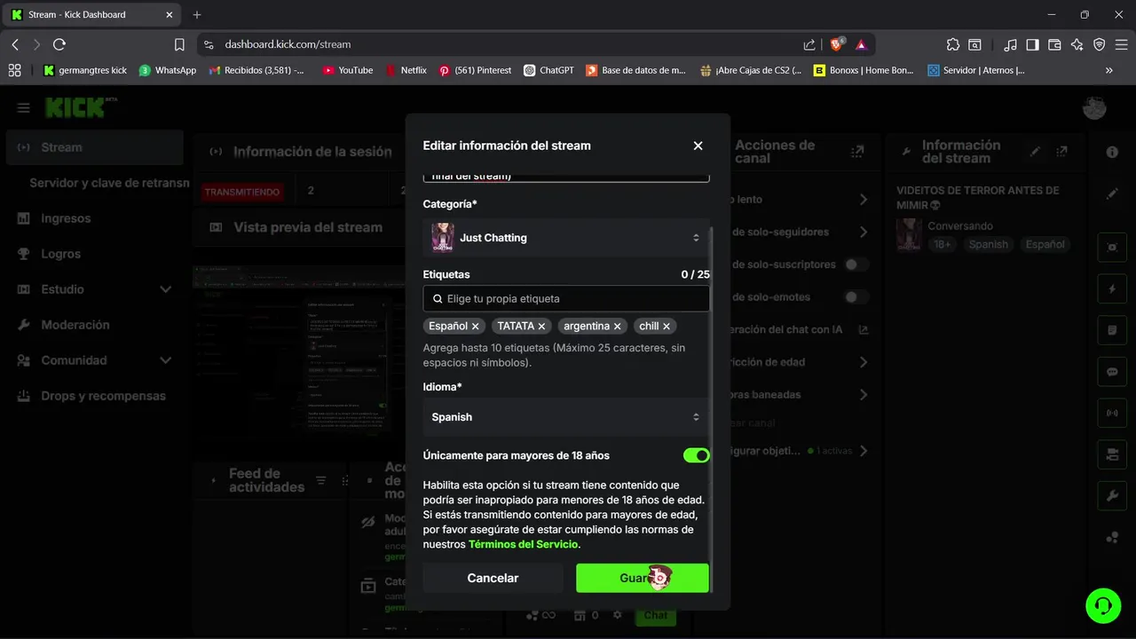
Task: Open the germangtres kick bookmark
Action: tap(85, 70)
